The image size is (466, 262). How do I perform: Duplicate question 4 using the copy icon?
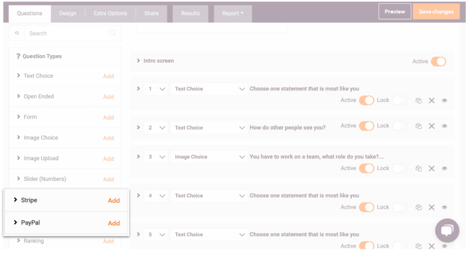point(418,207)
